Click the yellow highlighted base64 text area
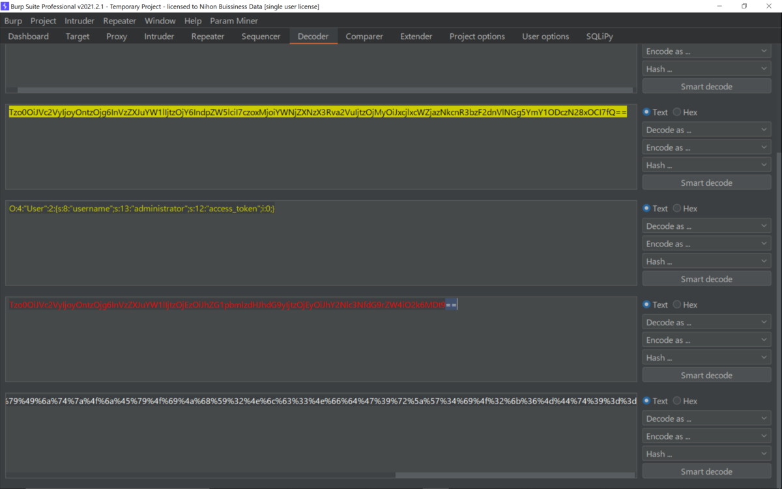Viewport: 782px width, 489px height. [x=321, y=147]
